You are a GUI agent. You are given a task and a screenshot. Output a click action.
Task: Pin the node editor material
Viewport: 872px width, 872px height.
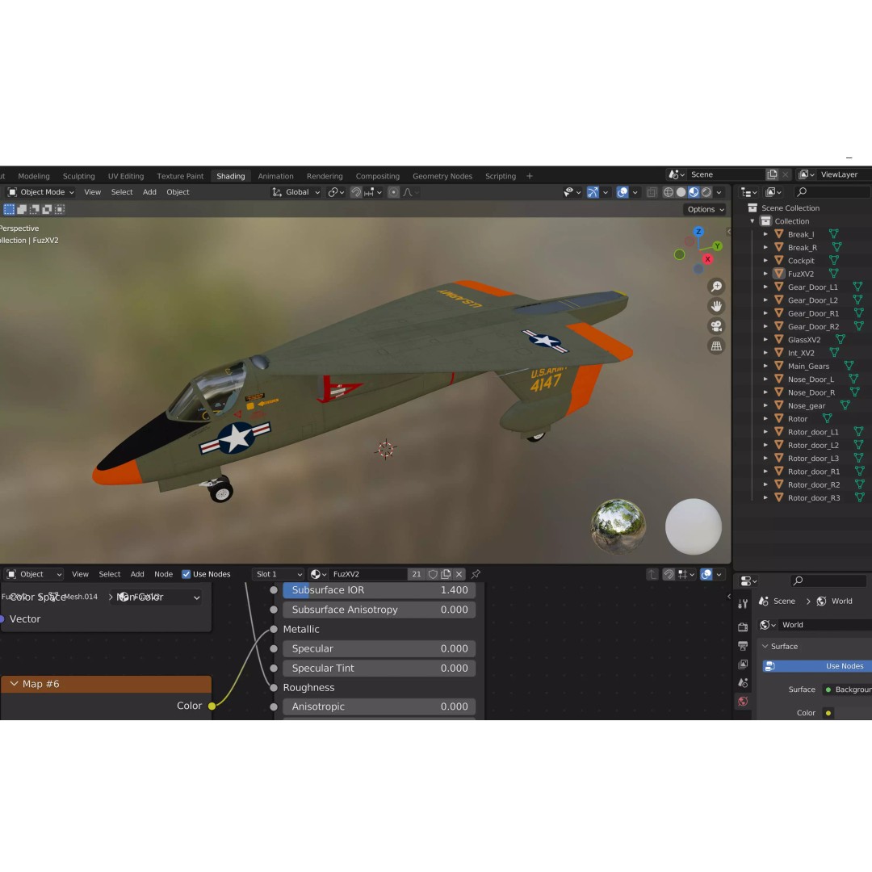pyautogui.click(x=476, y=574)
